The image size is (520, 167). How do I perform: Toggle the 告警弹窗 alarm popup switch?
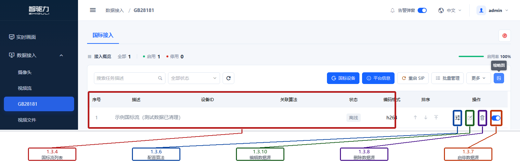[x=422, y=10]
